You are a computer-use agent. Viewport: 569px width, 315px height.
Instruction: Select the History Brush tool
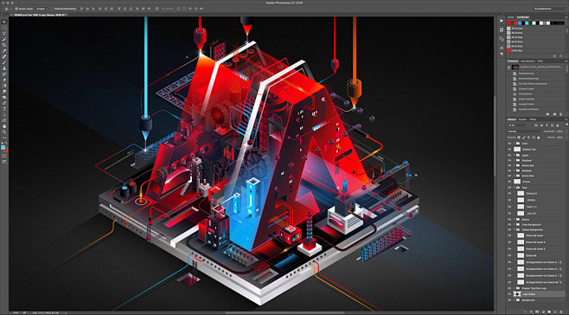click(4, 74)
